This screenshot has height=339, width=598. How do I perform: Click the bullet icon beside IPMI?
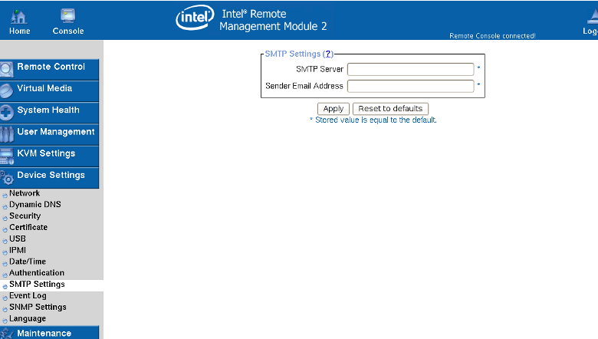tap(5, 252)
